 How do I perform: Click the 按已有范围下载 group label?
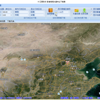pyautogui.click(x=81, y=18)
